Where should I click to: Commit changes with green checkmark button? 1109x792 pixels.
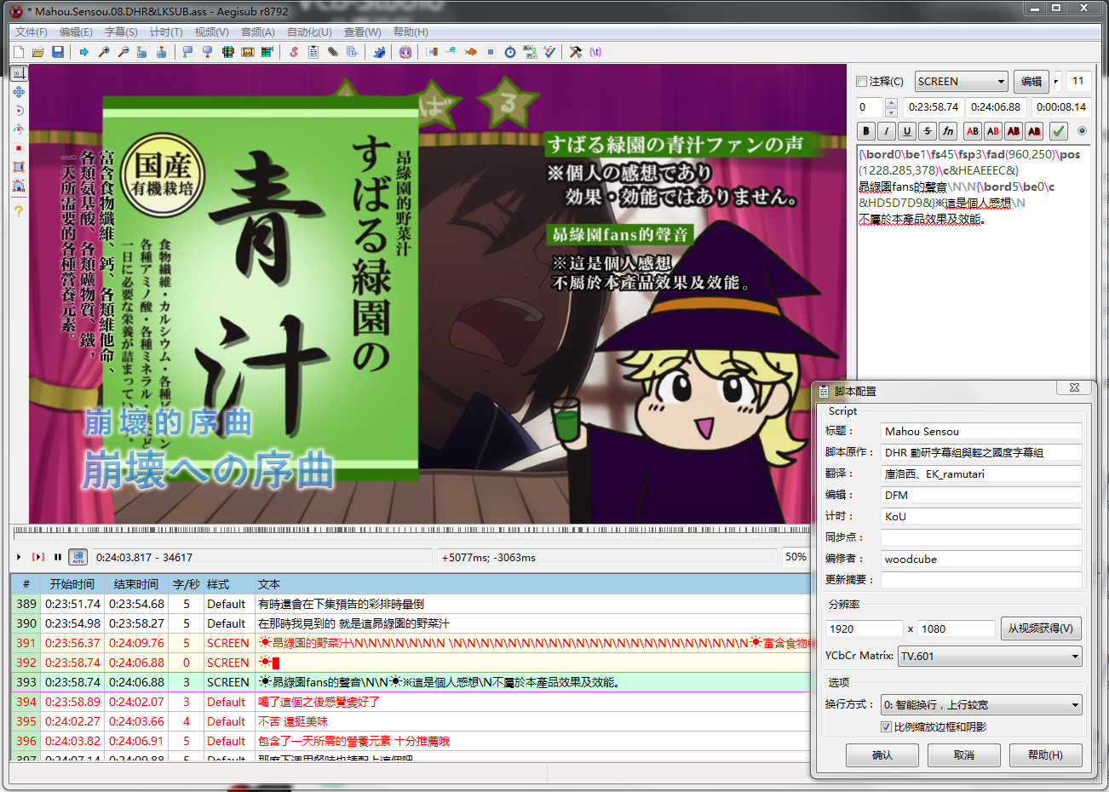1059,131
